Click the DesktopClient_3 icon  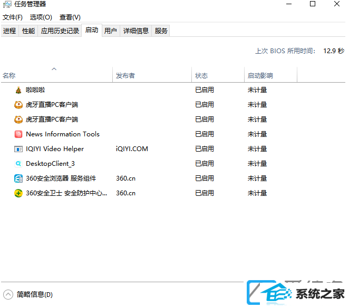point(18,164)
